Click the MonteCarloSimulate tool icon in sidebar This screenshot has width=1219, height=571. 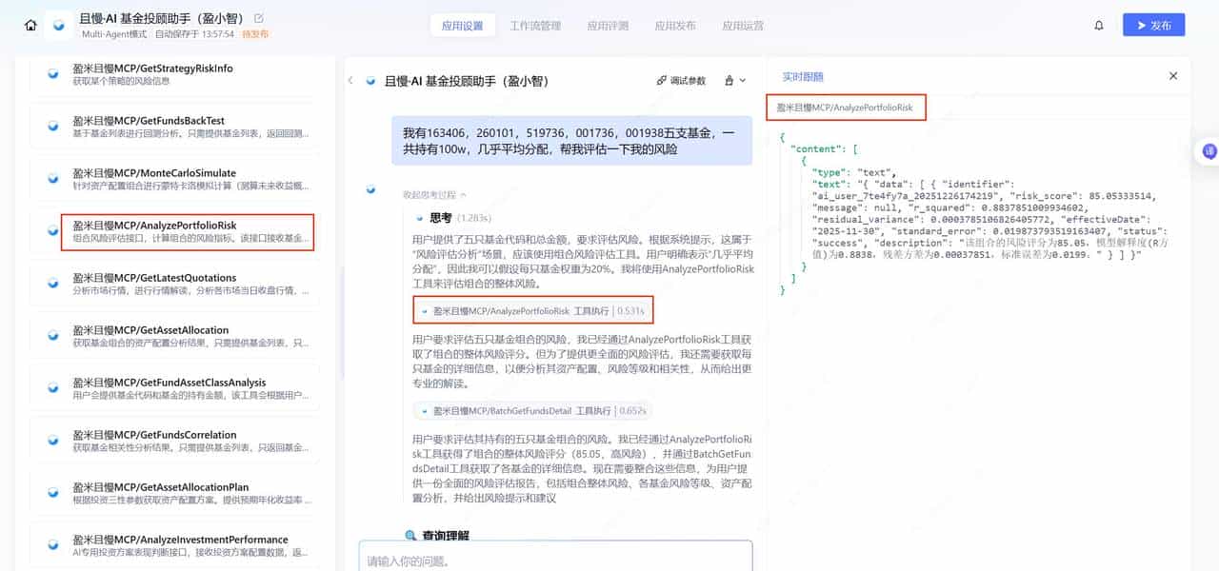coord(53,178)
